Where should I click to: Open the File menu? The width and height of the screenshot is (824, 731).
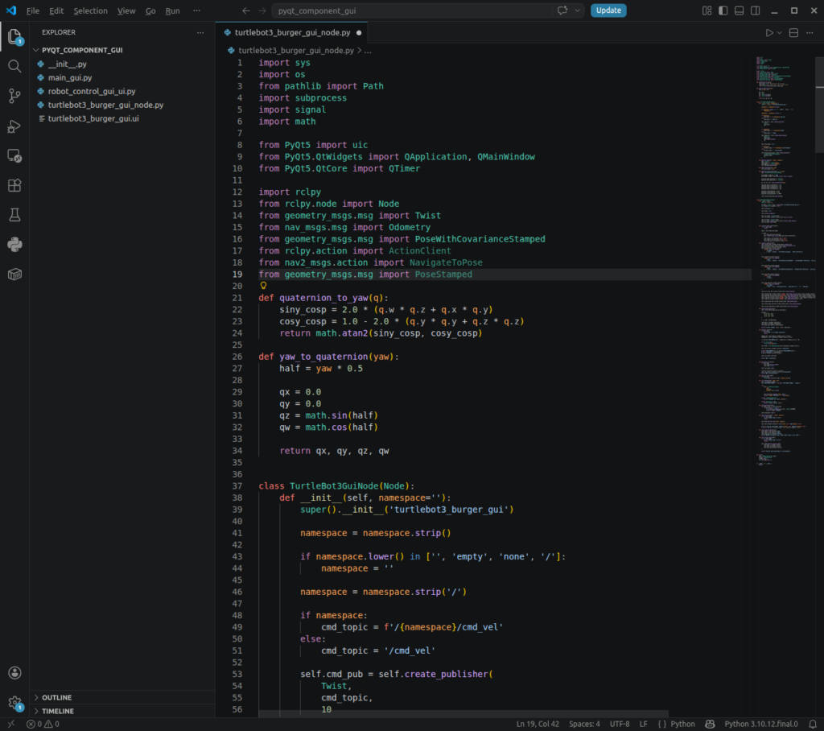tap(33, 10)
